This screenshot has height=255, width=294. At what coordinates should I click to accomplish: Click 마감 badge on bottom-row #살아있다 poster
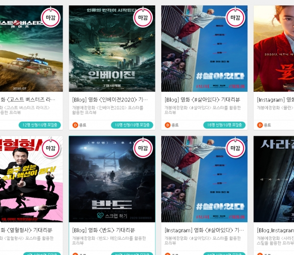tap(235, 148)
